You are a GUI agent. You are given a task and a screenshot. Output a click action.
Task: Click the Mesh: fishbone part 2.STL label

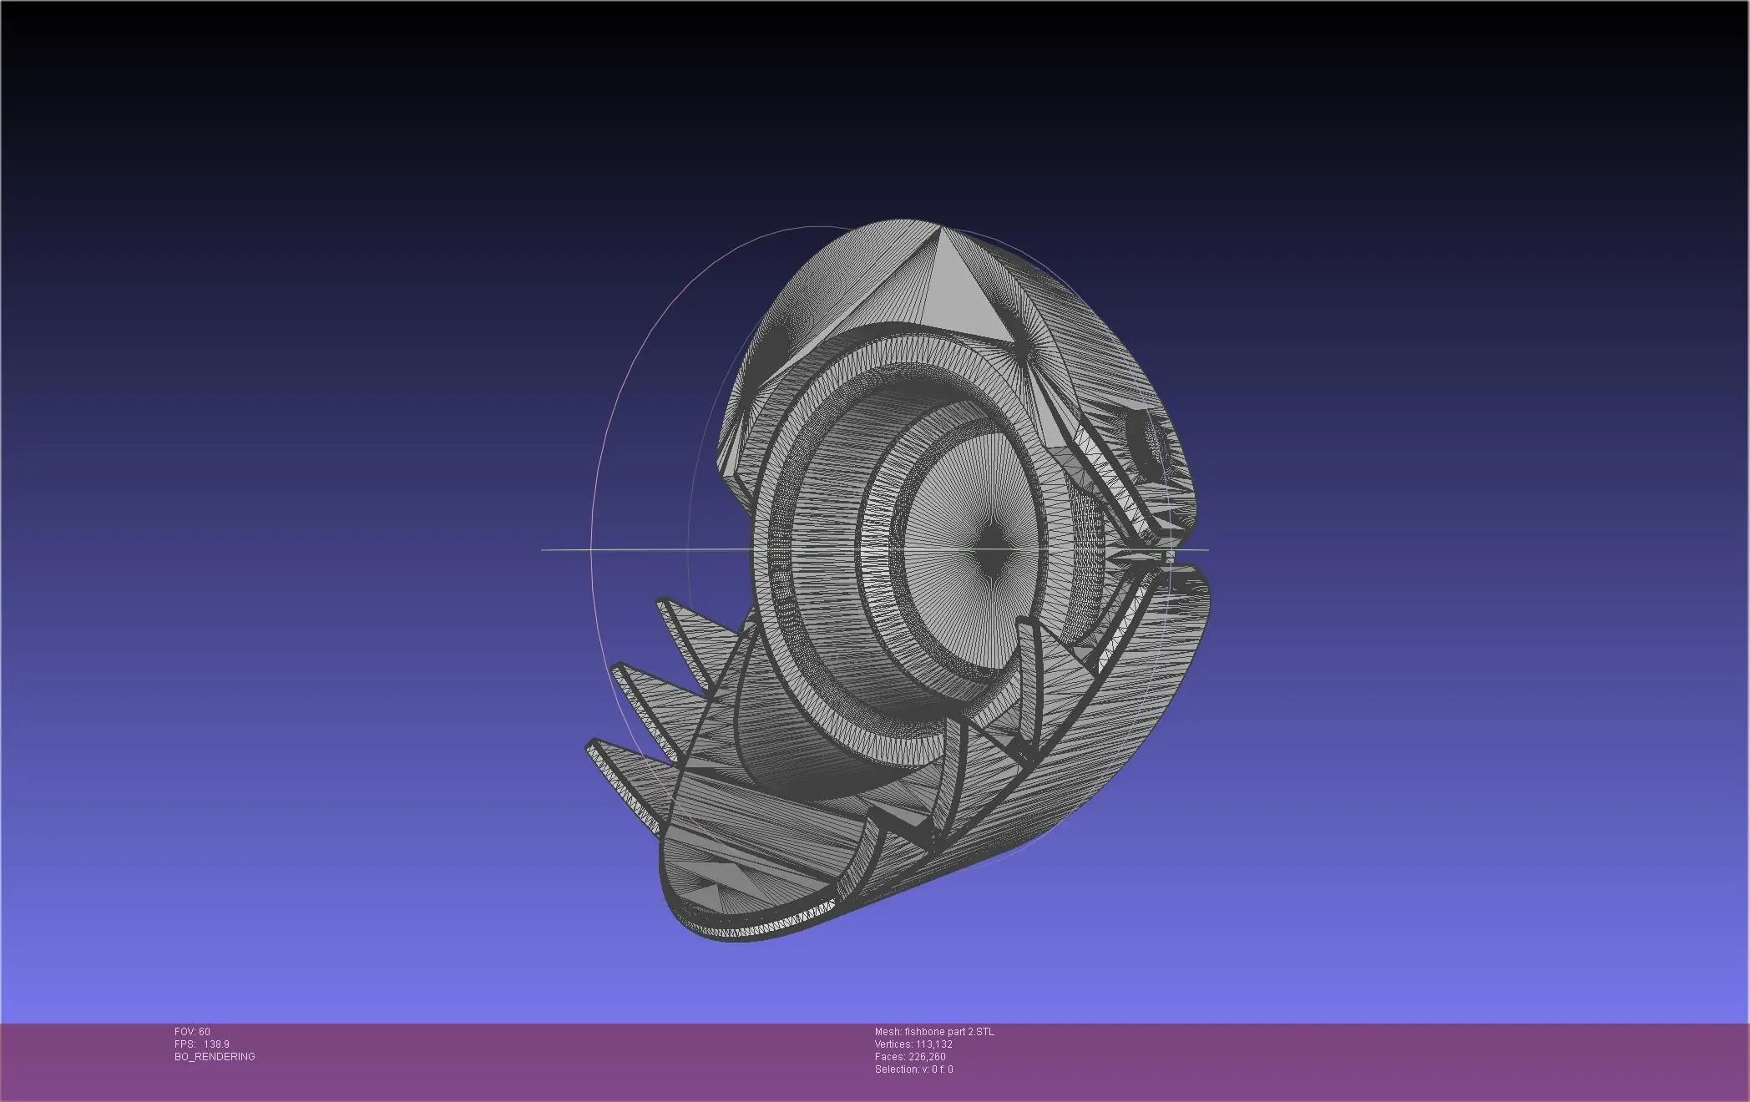pyautogui.click(x=933, y=1032)
